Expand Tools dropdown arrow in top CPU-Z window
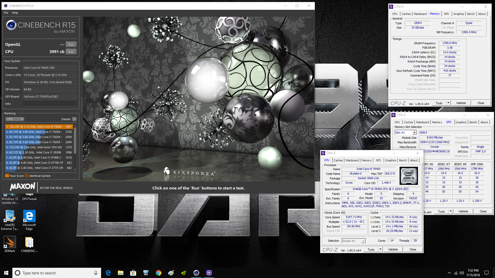Screen dimensions: 495x278 448,103
